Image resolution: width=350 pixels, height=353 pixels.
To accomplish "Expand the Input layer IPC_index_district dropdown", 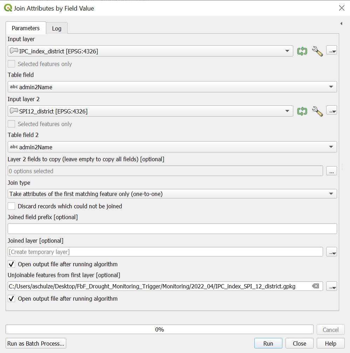I will (x=150, y=51).
